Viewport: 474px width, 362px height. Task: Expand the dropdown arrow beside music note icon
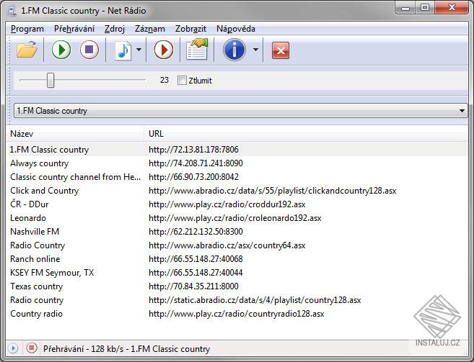[x=139, y=50]
